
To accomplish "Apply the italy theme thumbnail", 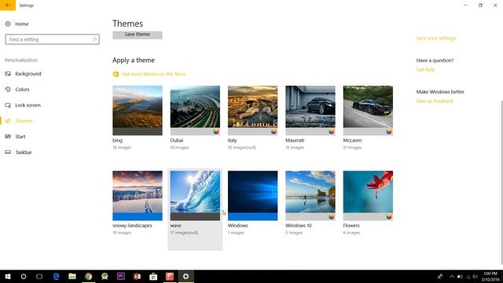I will [x=253, y=110].
